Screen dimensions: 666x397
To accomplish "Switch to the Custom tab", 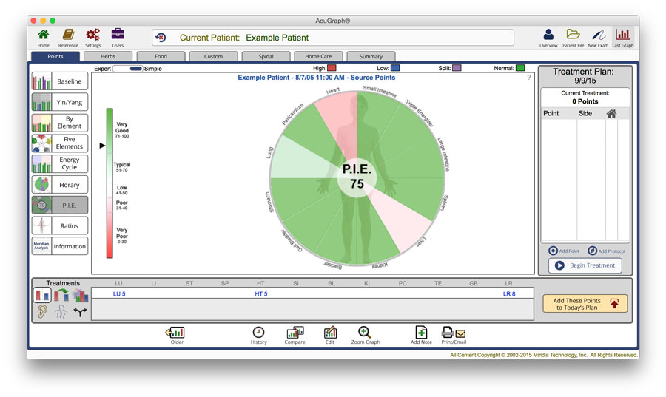I will [x=213, y=56].
